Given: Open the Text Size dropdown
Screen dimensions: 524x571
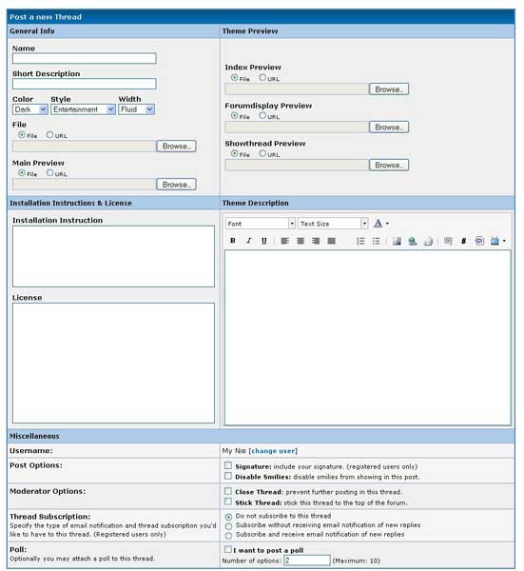Looking at the screenshot, I should pyautogui.click(x=333, y=224).
